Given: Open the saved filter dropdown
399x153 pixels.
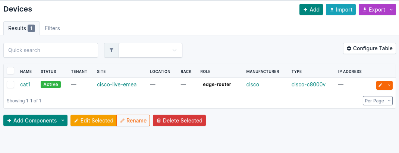Looking at the screenshot, I should 150,50.
